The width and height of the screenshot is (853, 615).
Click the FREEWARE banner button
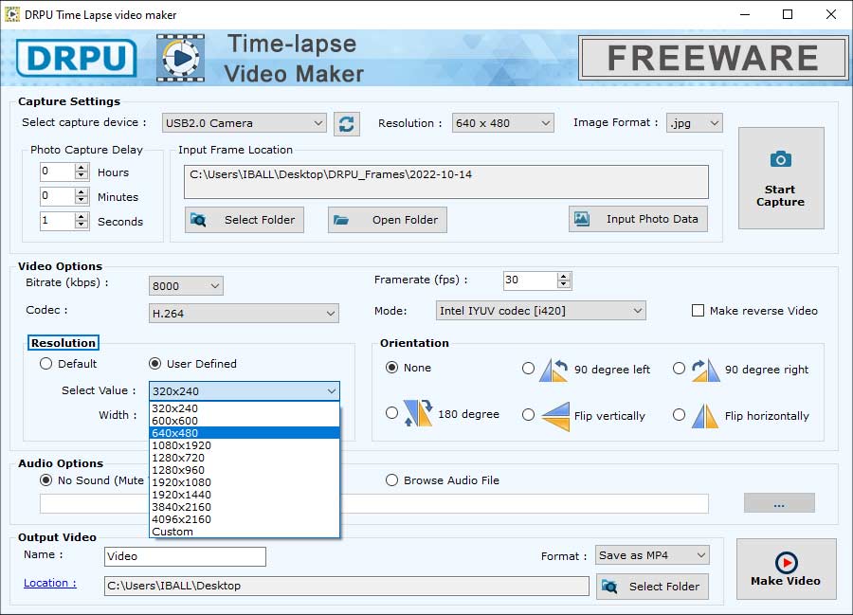pos(713,58)
